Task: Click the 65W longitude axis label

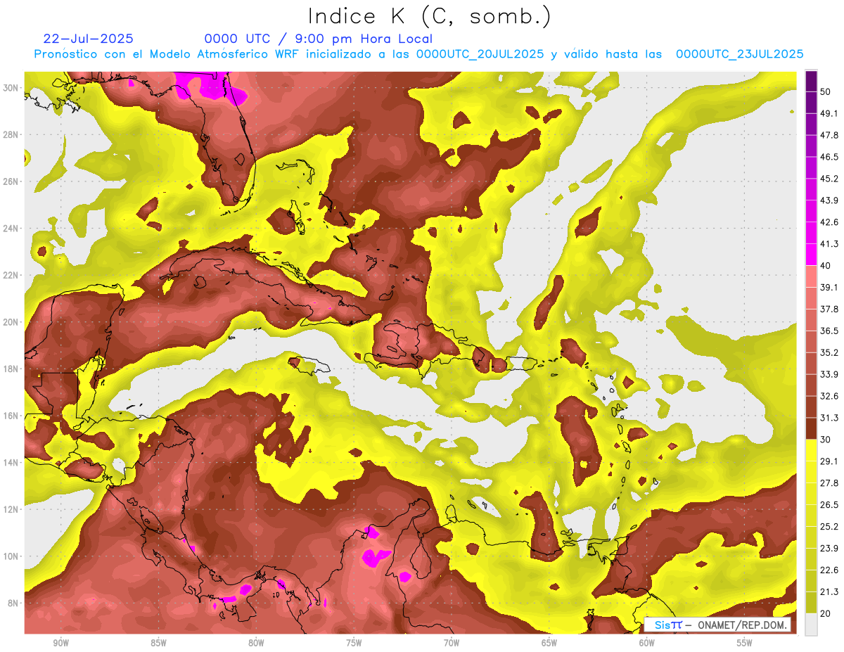Action: (x=549, y=644)
